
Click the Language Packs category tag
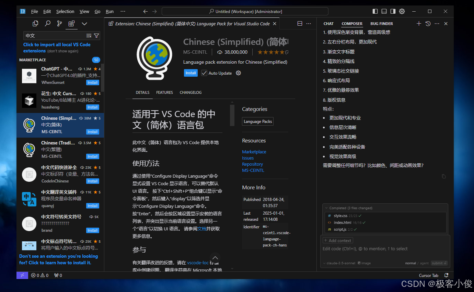258,122
